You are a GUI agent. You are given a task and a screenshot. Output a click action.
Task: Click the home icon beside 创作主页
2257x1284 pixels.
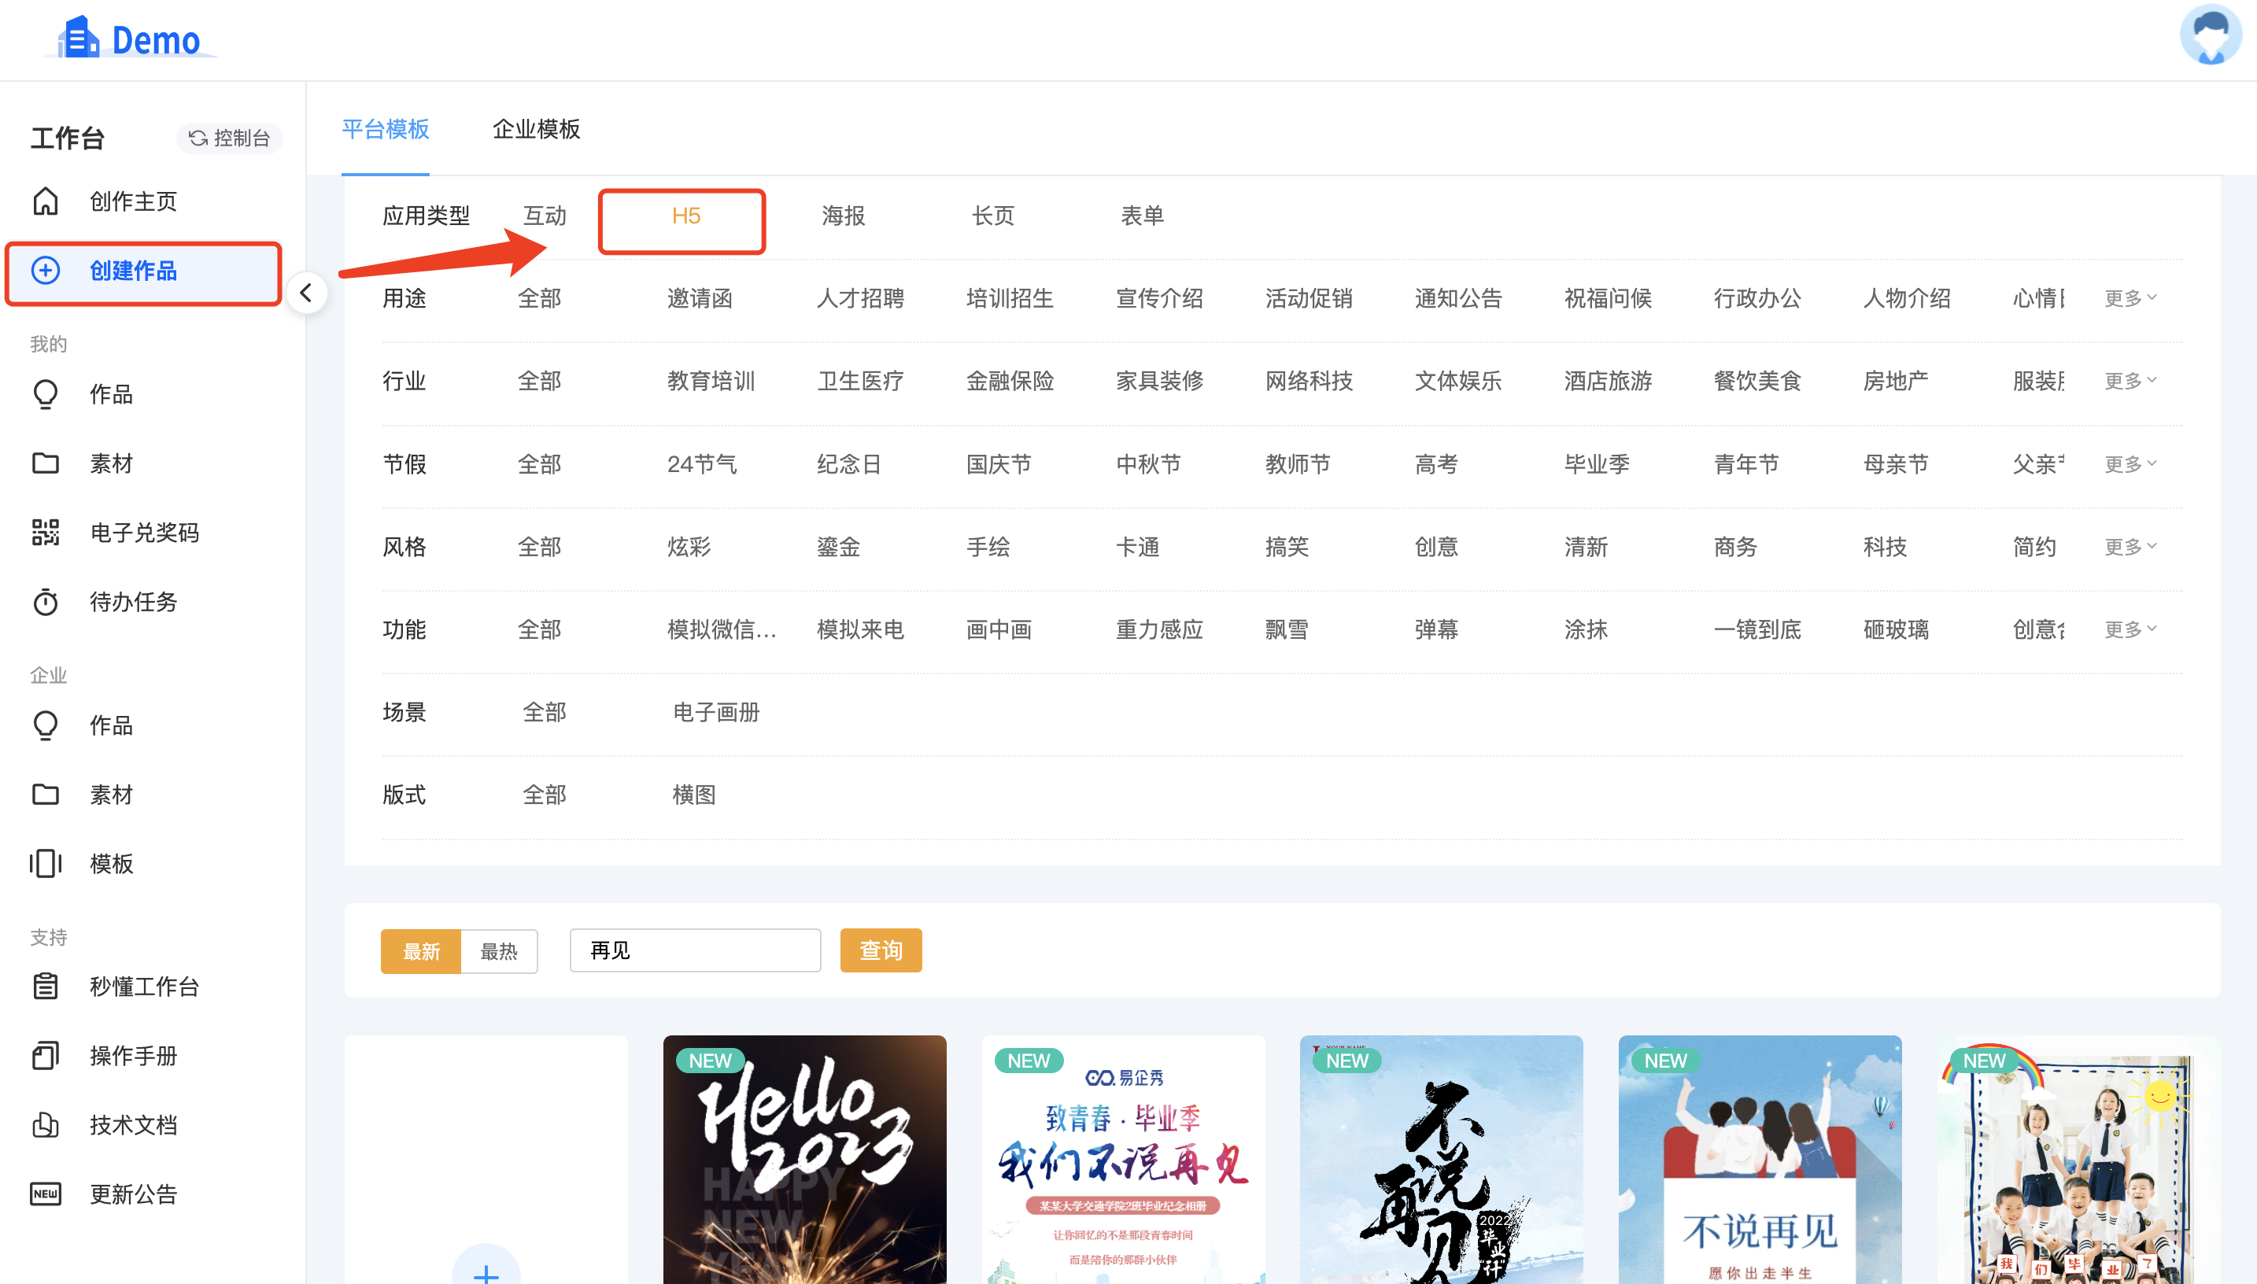(46, 201)
